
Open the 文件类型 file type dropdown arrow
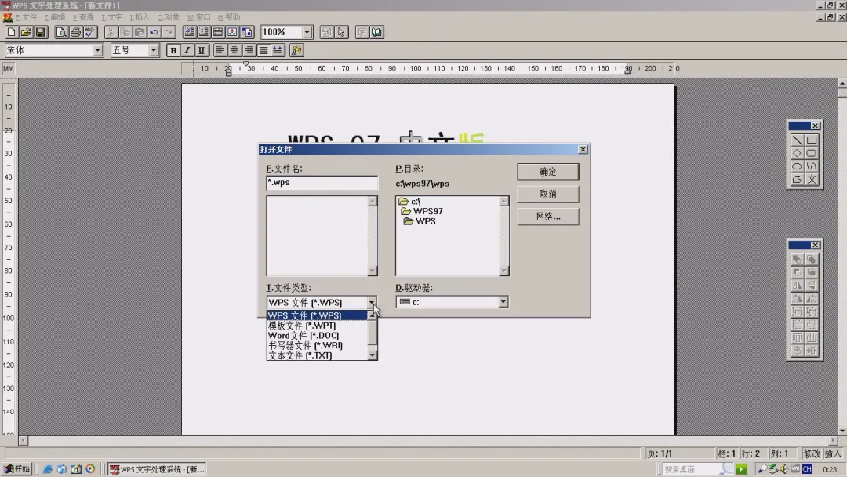(372, 303)
